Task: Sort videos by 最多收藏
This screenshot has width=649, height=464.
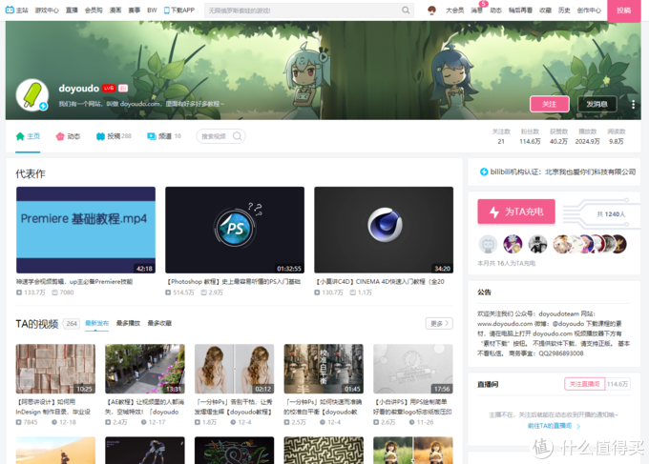Action: tap(159, 324)
